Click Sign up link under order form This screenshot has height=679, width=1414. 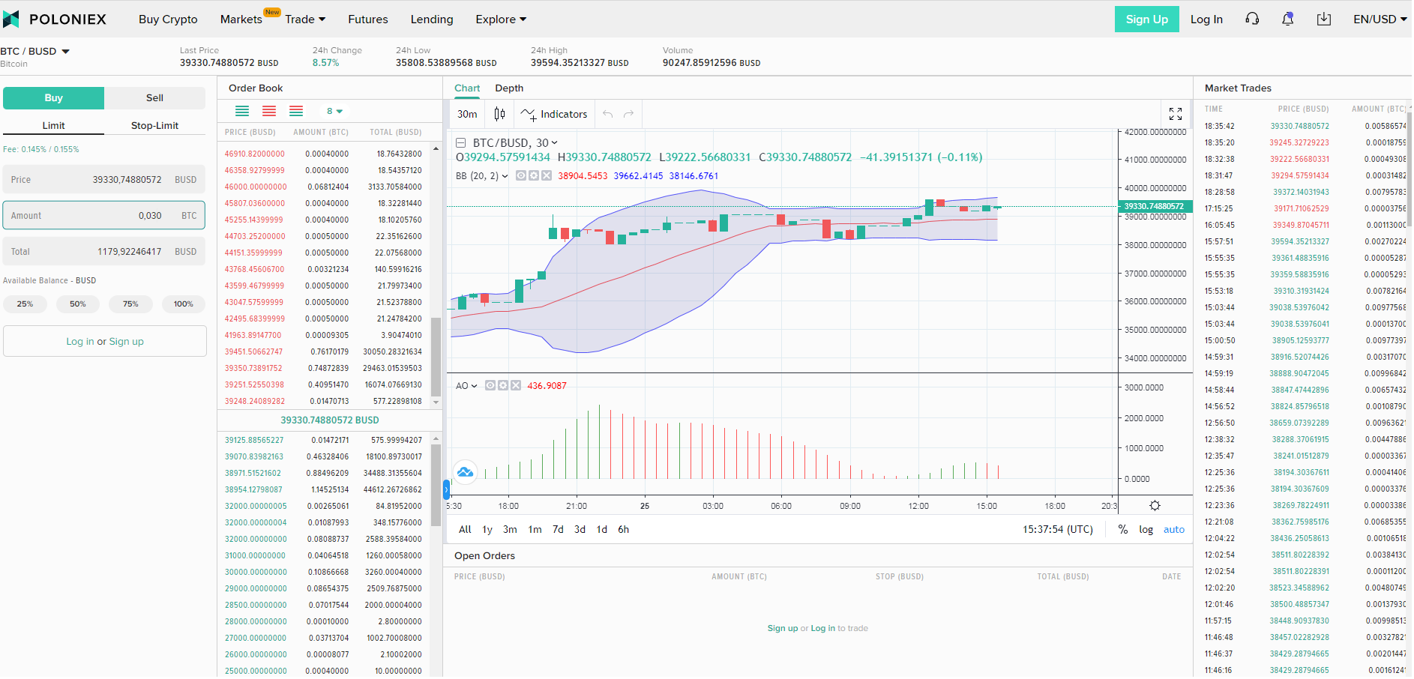[x=126, y=341]
